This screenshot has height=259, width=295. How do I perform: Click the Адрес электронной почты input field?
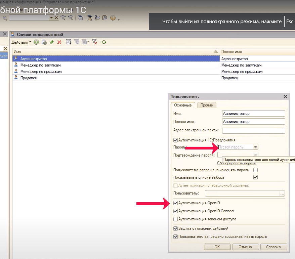pos(254,131)
